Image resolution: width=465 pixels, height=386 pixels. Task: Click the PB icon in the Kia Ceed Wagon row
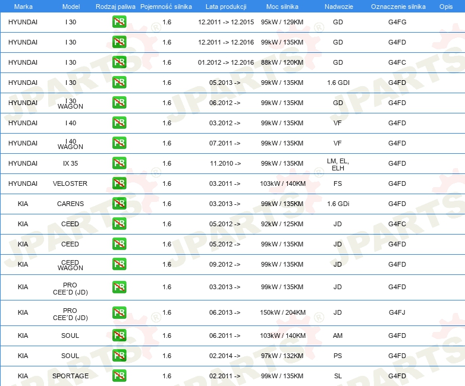(119, 264)
